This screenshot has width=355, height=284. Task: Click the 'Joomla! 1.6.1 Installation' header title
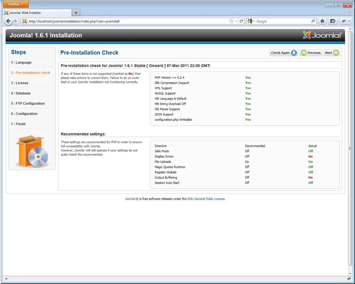tap(46, 35)
